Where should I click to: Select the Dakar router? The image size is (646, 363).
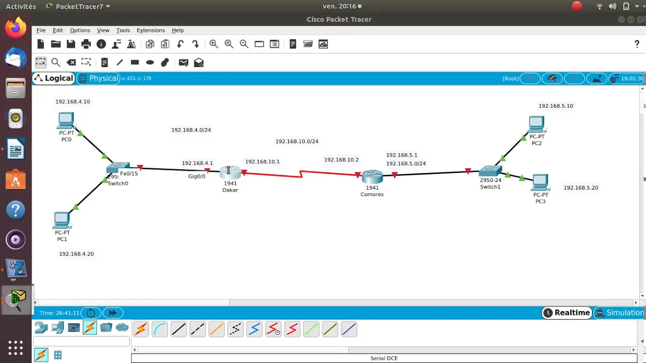230,173
